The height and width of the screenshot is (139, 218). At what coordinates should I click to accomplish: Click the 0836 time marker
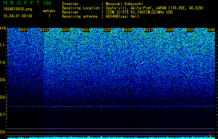pyautogui.click(x=128, y=30)
